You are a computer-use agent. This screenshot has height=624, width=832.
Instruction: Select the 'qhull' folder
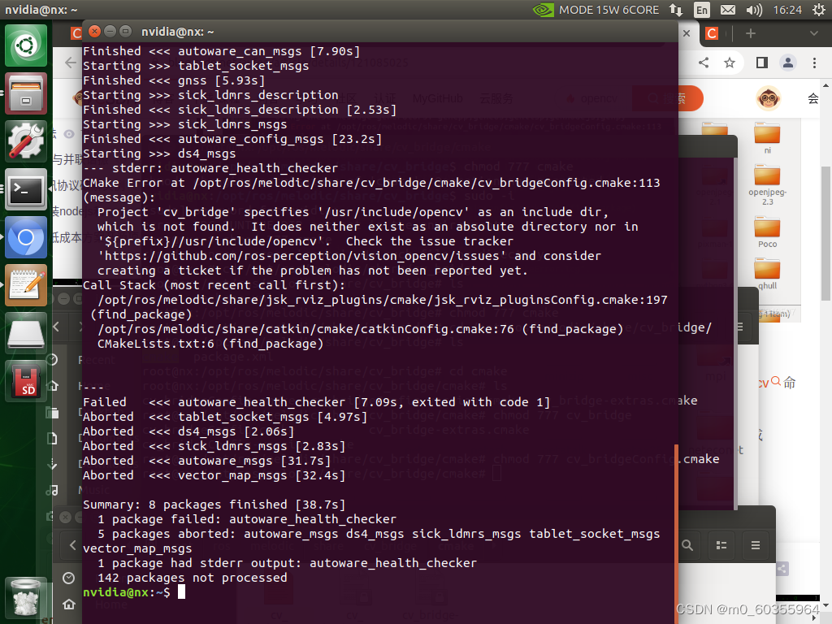point(767,274)
